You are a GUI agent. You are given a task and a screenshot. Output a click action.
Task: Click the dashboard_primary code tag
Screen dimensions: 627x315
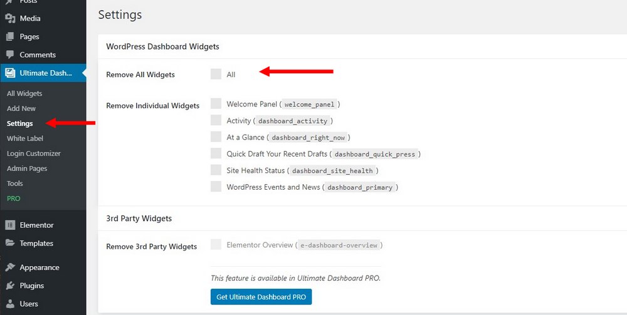360,187
